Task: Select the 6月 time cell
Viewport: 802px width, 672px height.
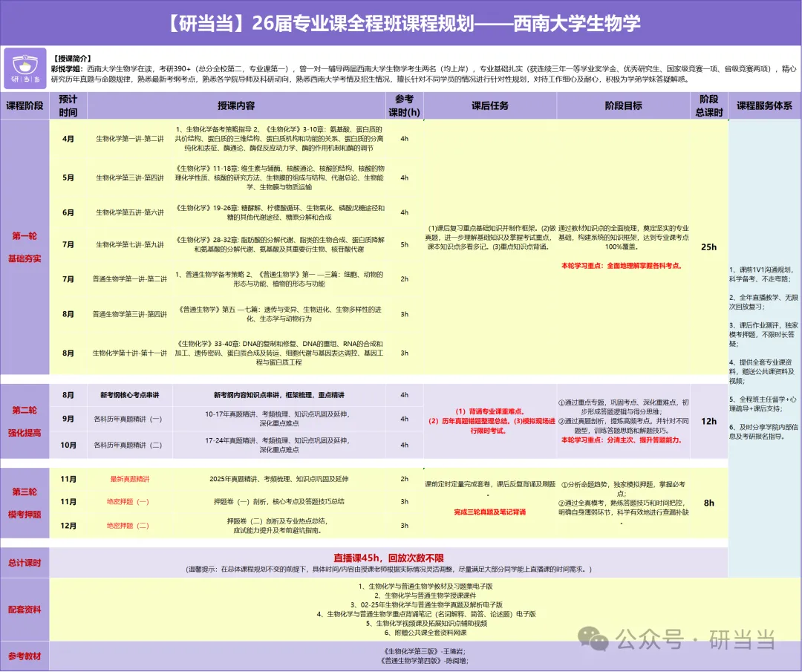Action: (68, 213)
